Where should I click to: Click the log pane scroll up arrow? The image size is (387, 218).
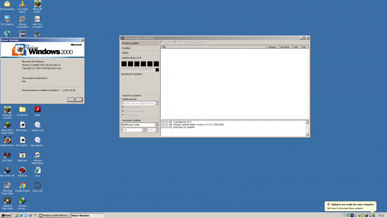click(307, 122)
